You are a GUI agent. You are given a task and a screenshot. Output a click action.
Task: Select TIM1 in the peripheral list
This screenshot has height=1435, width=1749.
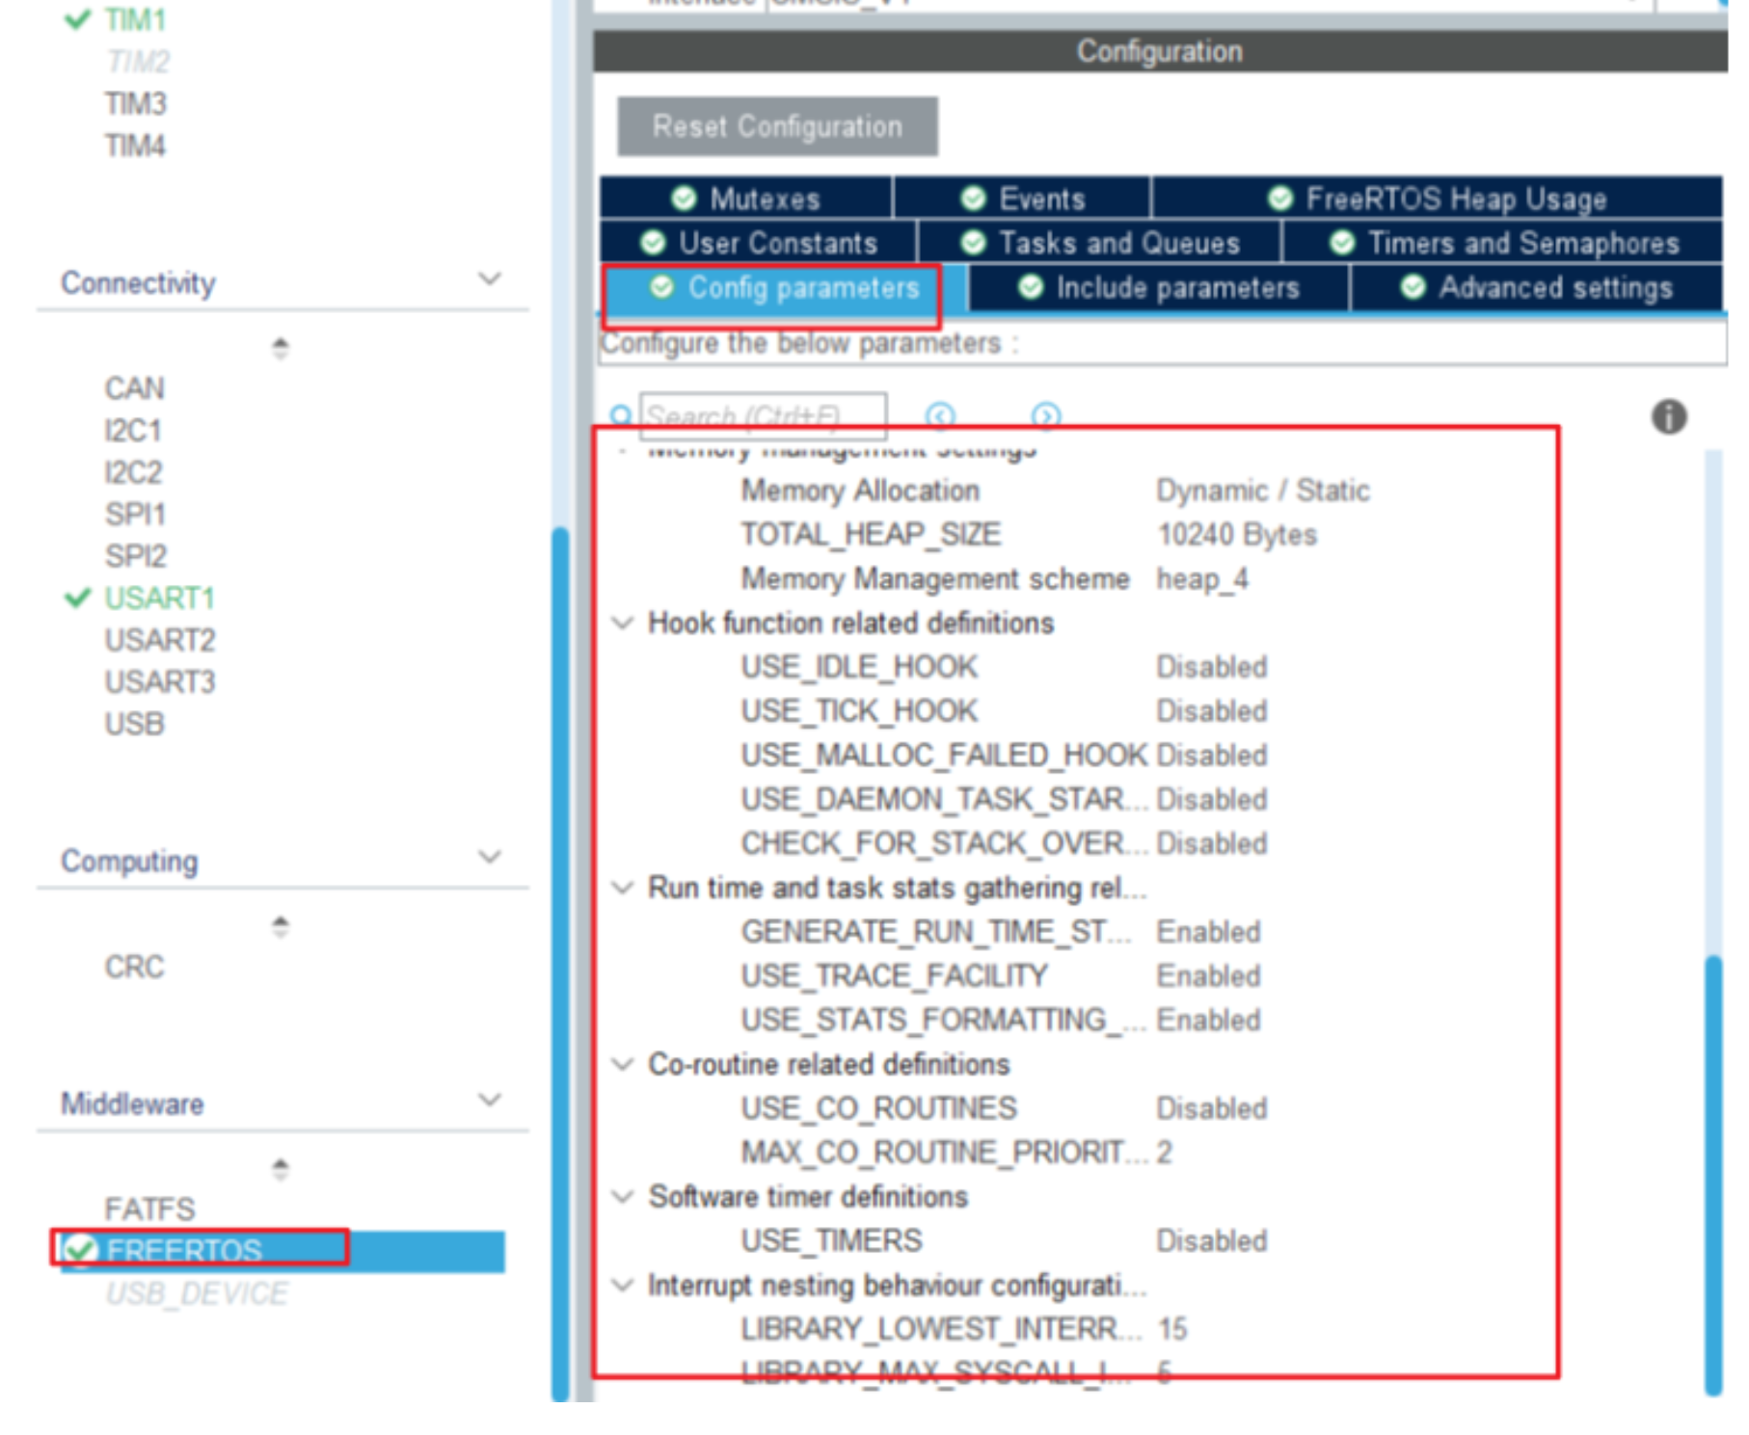coord(135,19)
